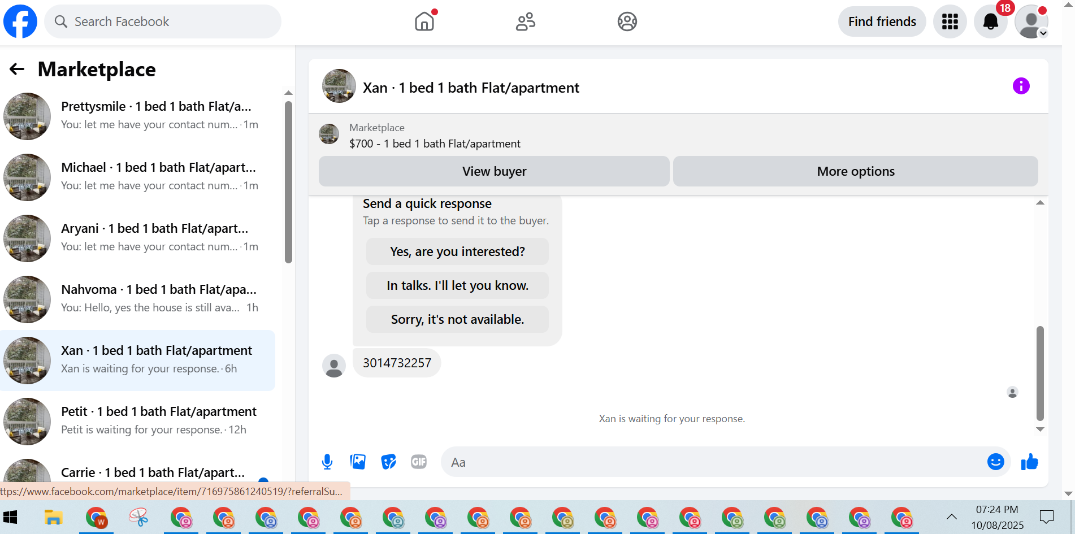This screenshot has width=1075, height=534.
Task: Record a voice clip with the microphone icon
Action: coord(327,462)
